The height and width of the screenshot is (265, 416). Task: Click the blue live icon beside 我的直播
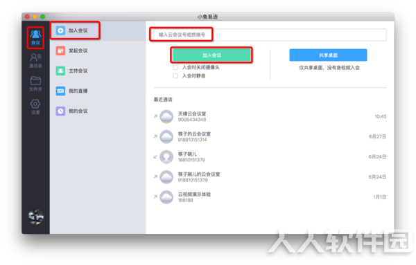[x=60, y=91]
